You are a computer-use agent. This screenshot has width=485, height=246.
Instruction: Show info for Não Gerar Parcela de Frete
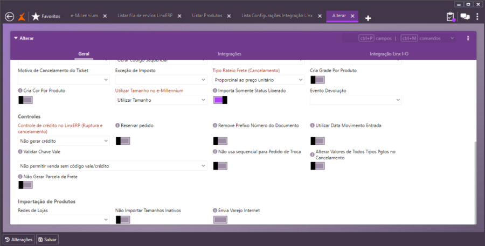(x=20, y=177)
